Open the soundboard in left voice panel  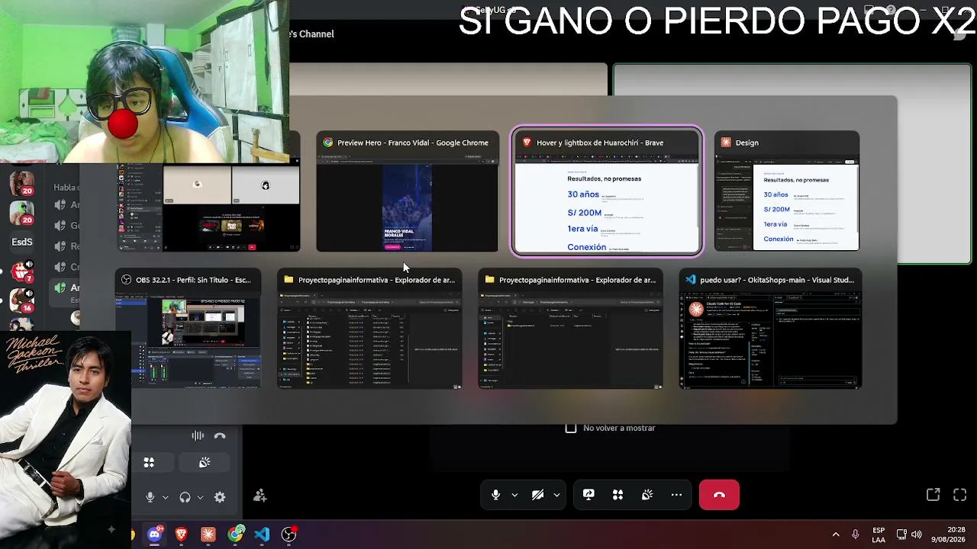tap(205, 463)
